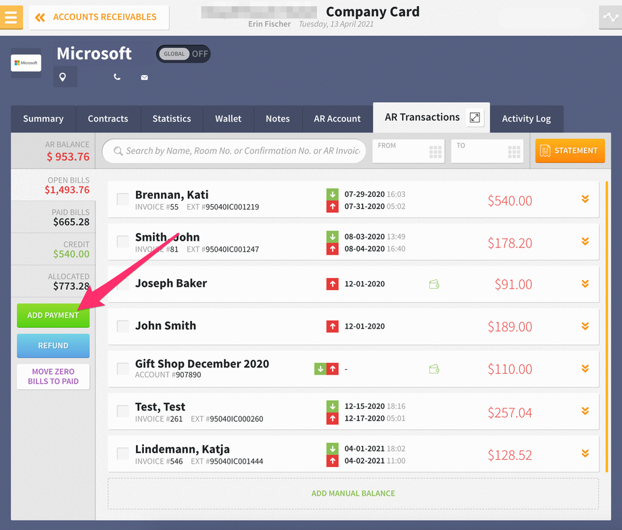Expand the Test, Test $257.04 row
The width and height of the screenshot is (622, 530).
pyautogui.click(x=585, y=412)
